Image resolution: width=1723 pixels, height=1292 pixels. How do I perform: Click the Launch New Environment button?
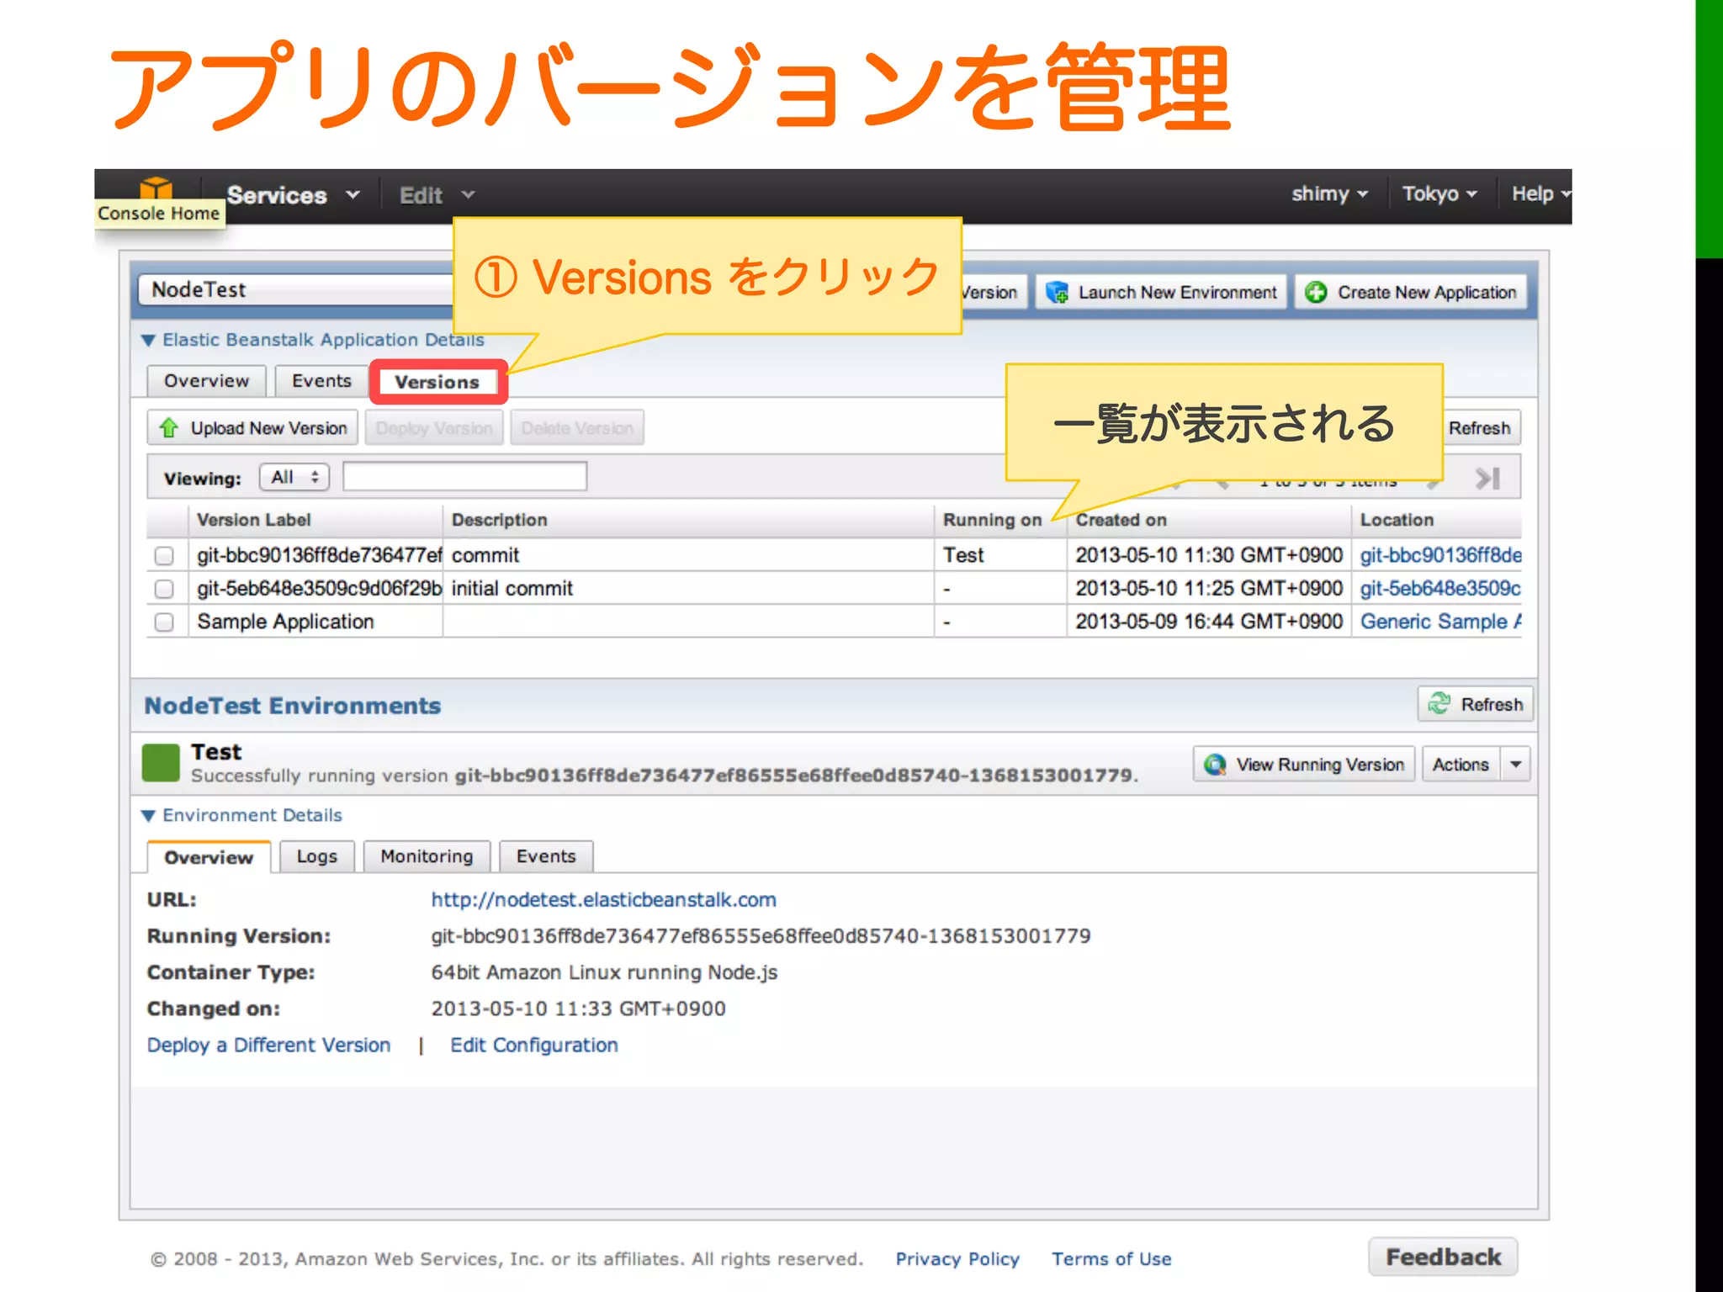[1161, 292]
